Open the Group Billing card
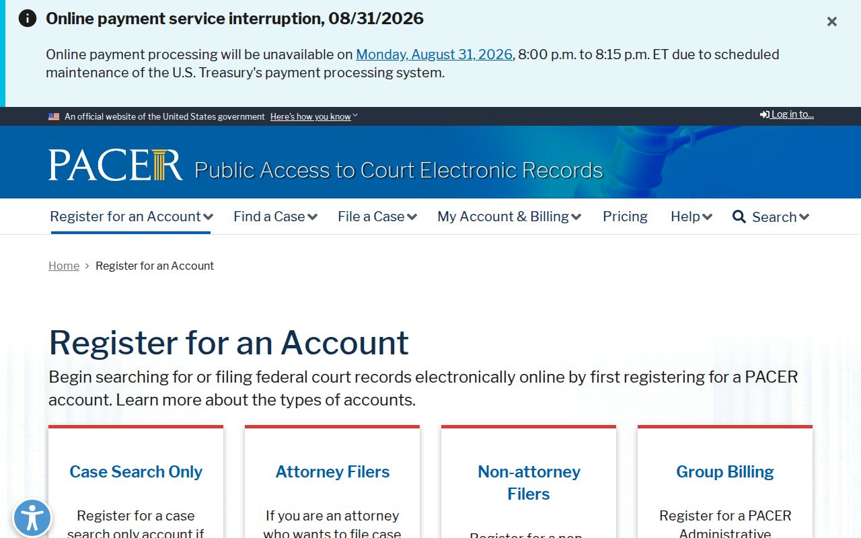This screenshot has width=861, height=538. [725, 472]
